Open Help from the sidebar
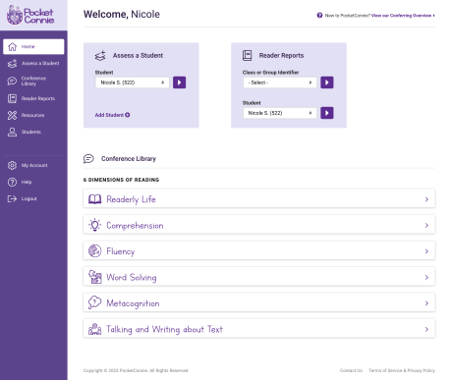Screen dimensions: 451x380 click(33, 182)
